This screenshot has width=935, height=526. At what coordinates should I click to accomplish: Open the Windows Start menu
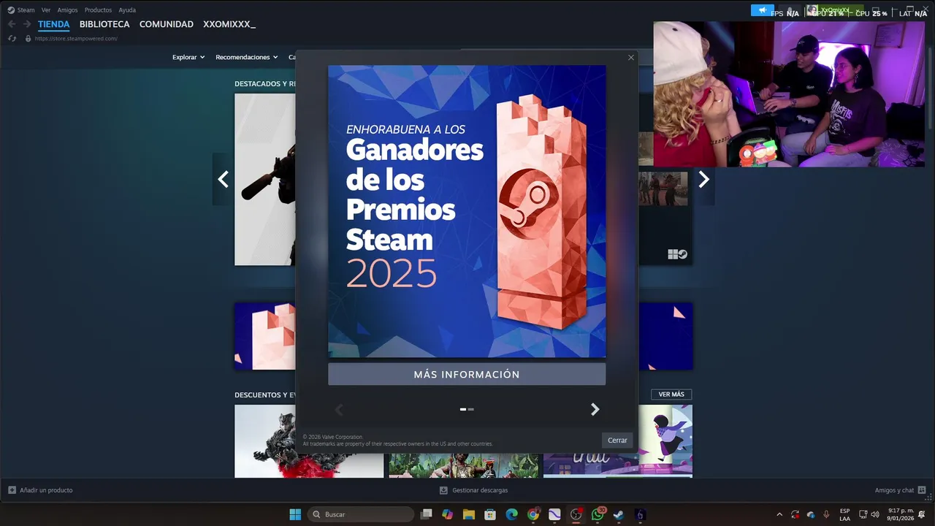pos(295,514)
